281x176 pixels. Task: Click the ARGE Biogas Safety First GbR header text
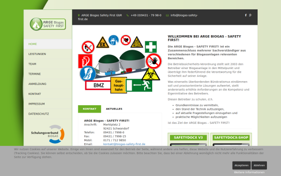pos(102,15)
